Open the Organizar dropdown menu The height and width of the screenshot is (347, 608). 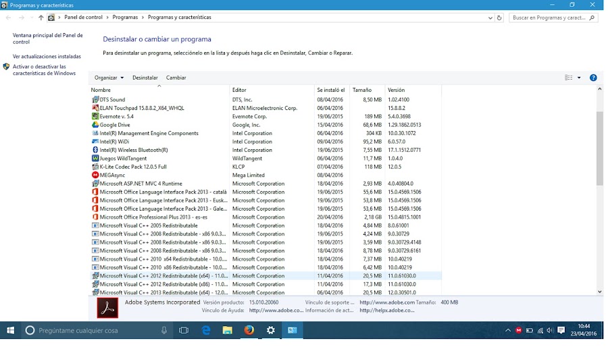pos(109,78)
